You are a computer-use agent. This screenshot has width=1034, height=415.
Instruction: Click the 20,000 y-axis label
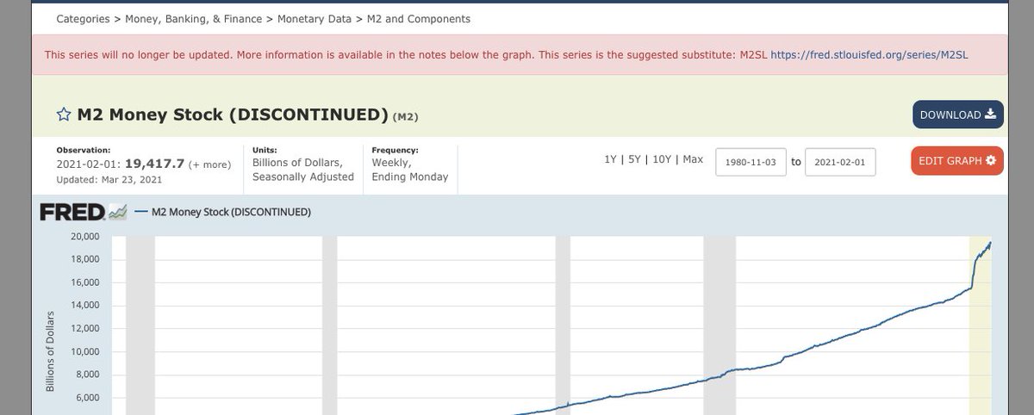(85, 236)
